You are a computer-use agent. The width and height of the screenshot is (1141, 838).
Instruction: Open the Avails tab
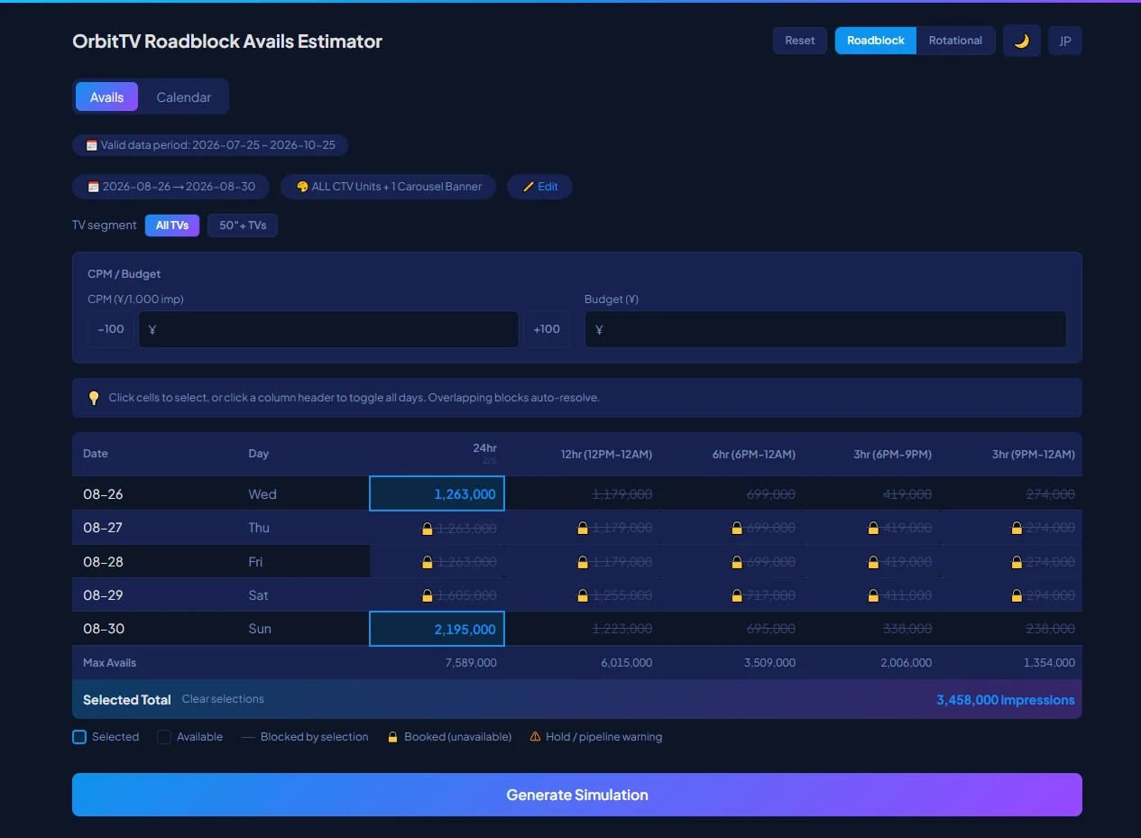[x=106, y=97]
